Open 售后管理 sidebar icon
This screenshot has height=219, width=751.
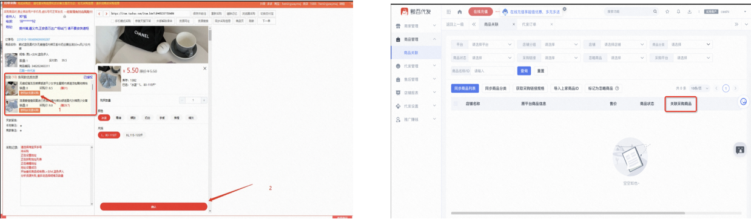click(399, 79)
